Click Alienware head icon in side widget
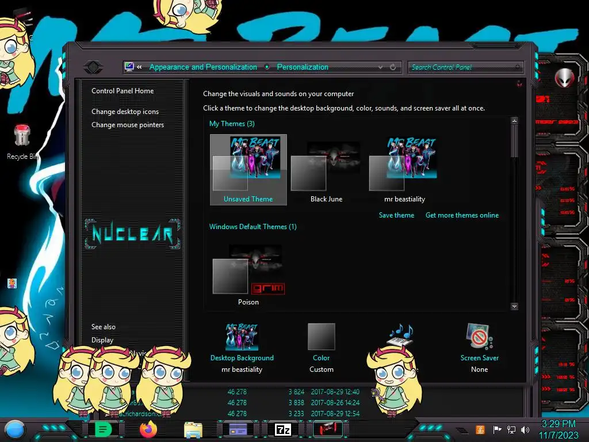 click(564, 78)
